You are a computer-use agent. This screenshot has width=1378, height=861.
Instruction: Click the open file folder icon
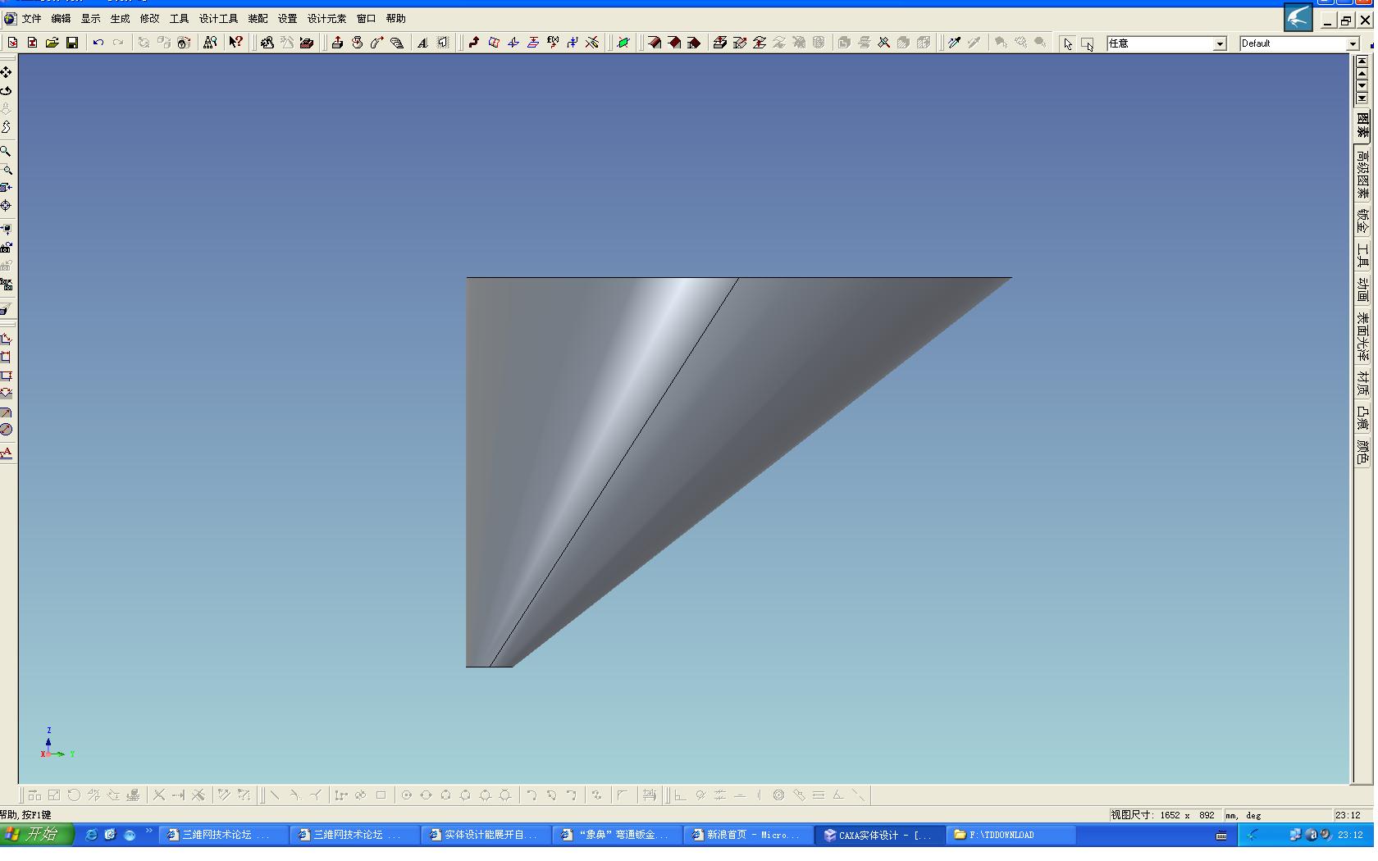coord(52,43)
